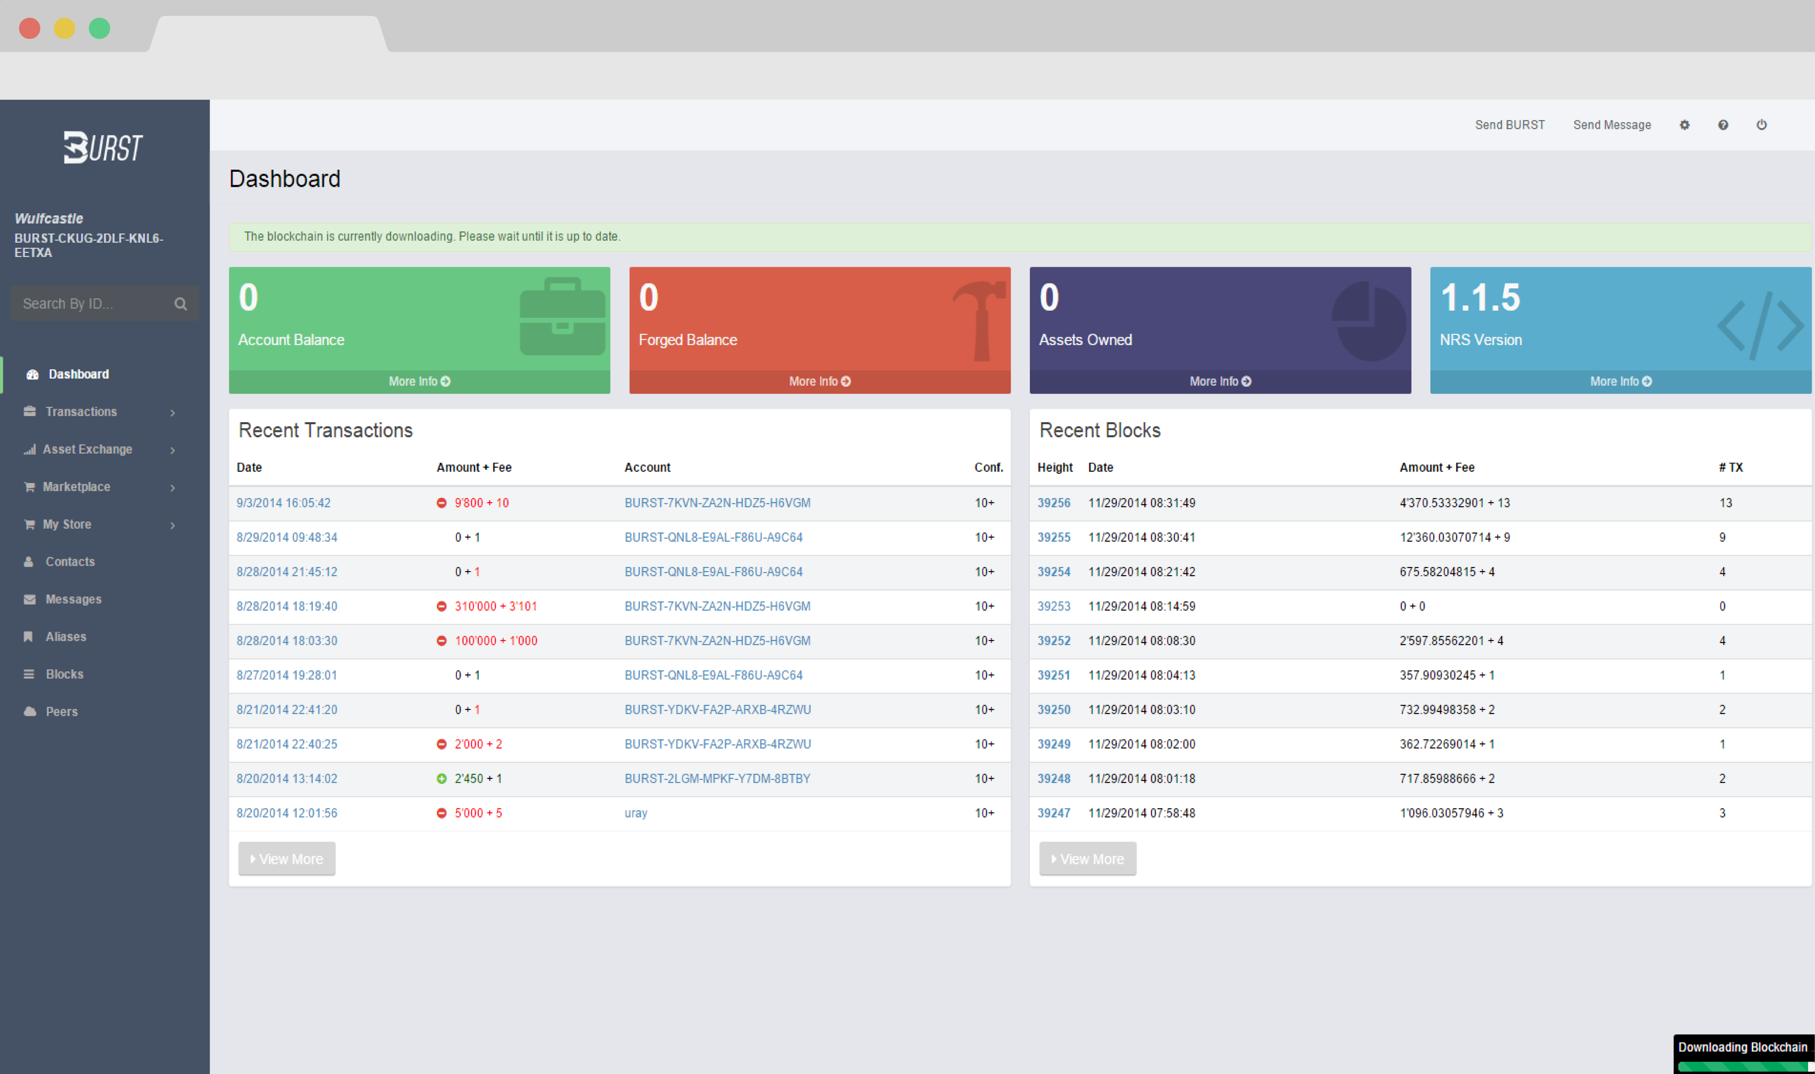Click the Aliases bookmark icon
Image resolution: width=1815 pixels, height=1074 pixels.
28,637
